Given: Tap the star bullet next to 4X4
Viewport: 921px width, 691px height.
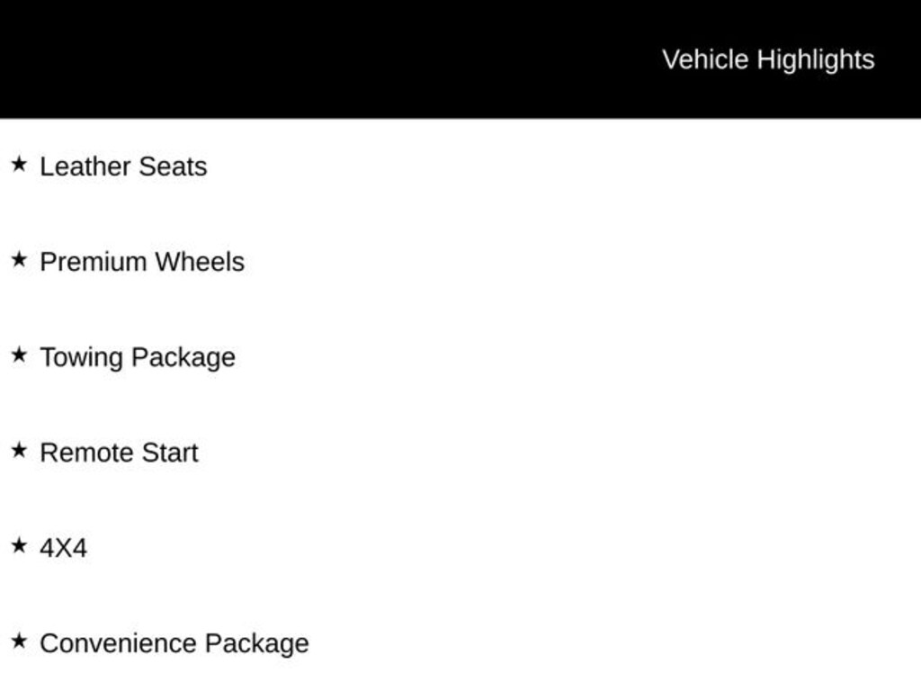Looking at the screenshot, I should (x=19, y=545).
